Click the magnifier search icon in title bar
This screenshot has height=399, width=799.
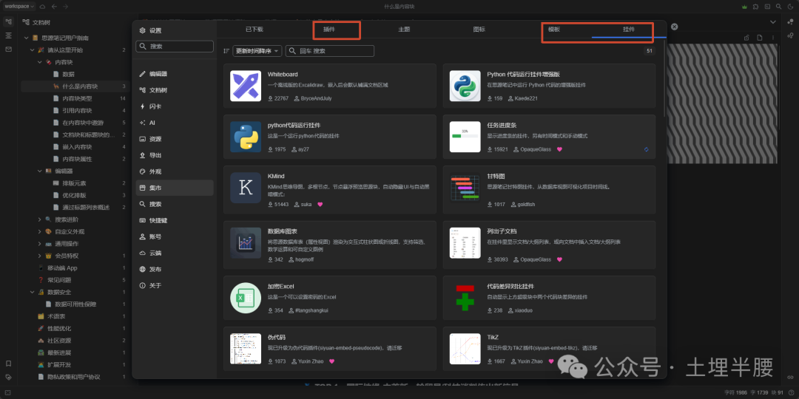click(x=778, y=7)
